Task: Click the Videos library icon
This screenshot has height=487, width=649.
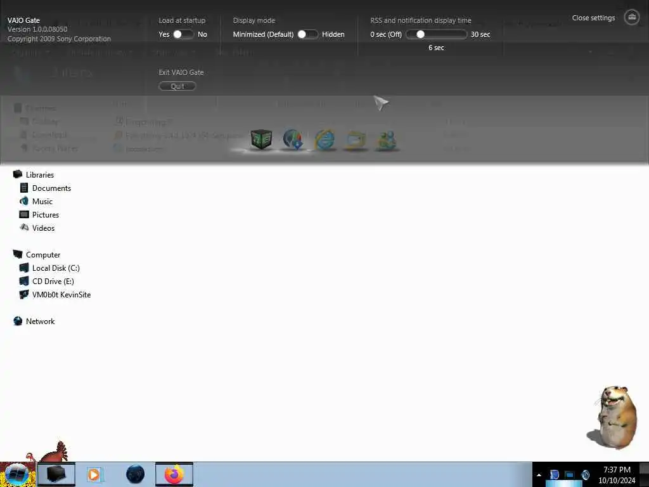Action: coord(24,228)
